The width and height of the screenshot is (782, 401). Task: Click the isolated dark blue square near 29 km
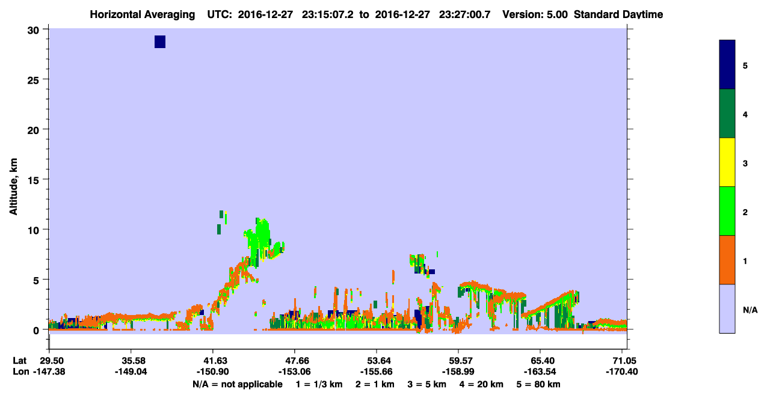[x=160, y=41]
